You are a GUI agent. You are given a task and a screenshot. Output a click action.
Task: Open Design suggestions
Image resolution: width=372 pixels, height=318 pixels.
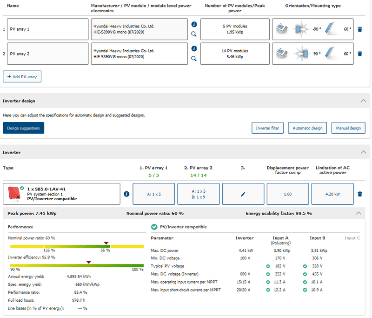(x=23, y=128)
